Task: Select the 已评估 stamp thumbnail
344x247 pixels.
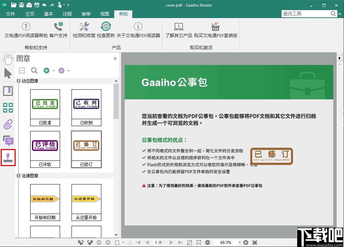Action: point(45,149)
